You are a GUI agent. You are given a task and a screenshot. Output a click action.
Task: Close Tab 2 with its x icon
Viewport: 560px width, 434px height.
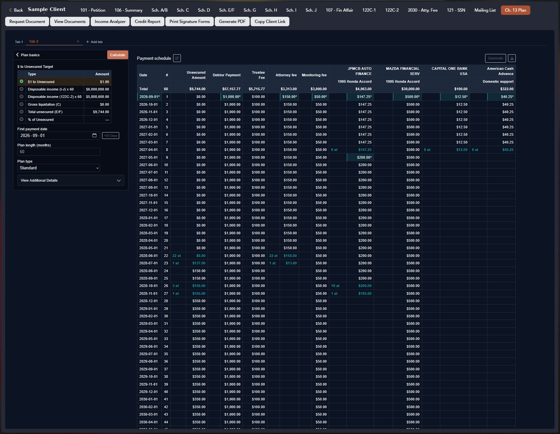(x=78, y=41)
